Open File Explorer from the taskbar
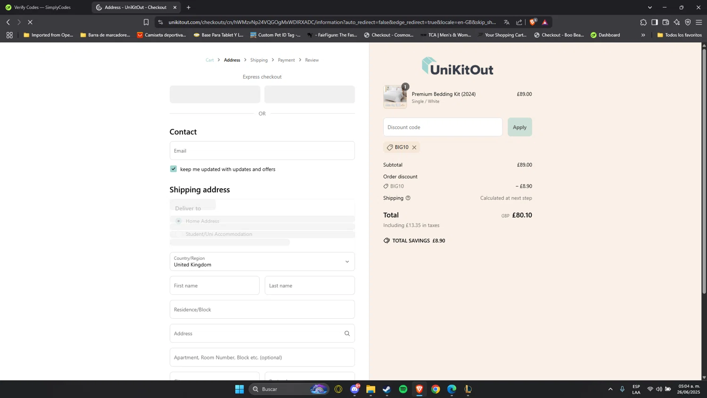This screenshot has height=398, width=707. 371,389
